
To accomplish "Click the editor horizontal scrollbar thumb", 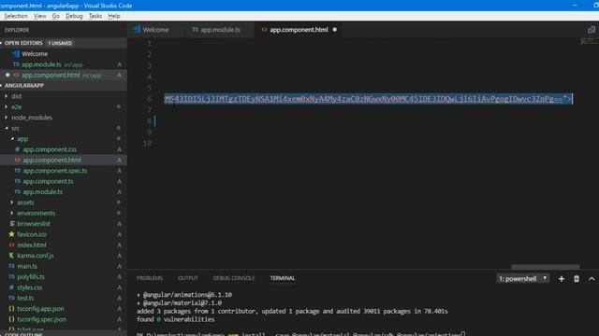I will click(546, 267).
